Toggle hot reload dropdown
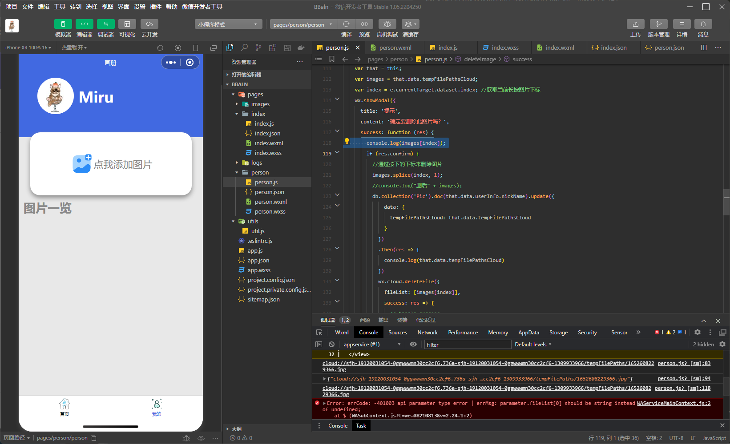The height and width of the screenshot is (444, 730). (74, 48)
